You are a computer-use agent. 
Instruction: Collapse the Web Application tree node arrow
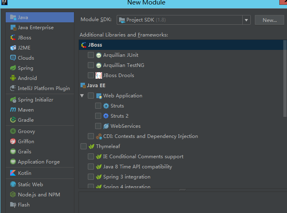pos(82,95)
